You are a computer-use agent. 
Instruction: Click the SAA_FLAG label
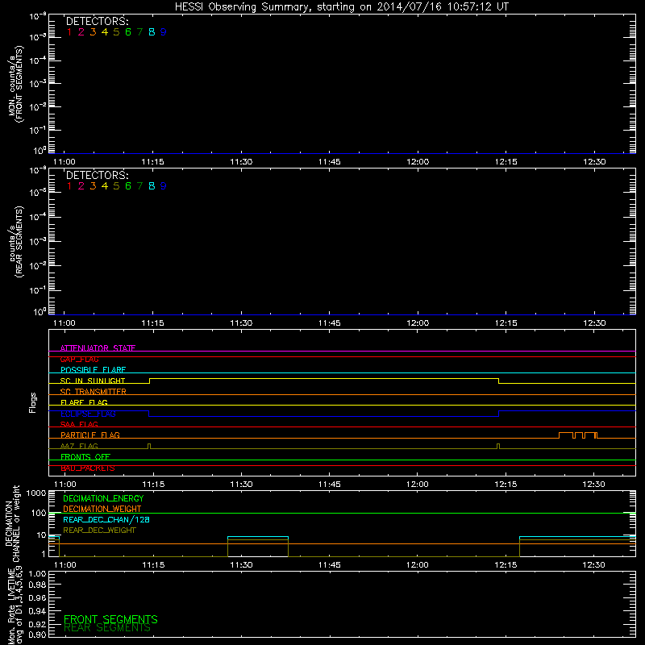tap(79, 424)
